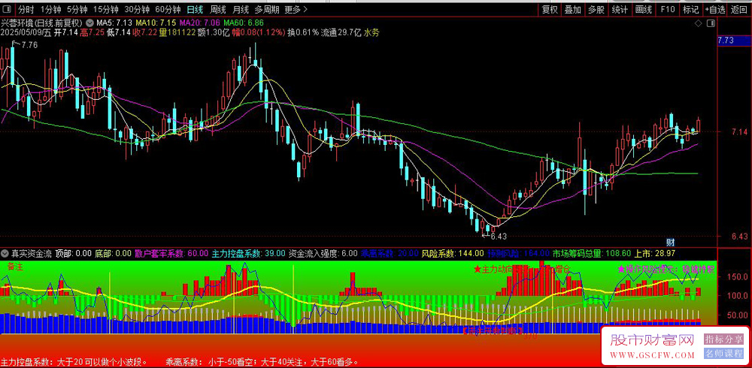Image resolution: width=752 pixels, height=368 pixels.
Task: Click the MA5: 7.13 label
Action: (114, 23)
